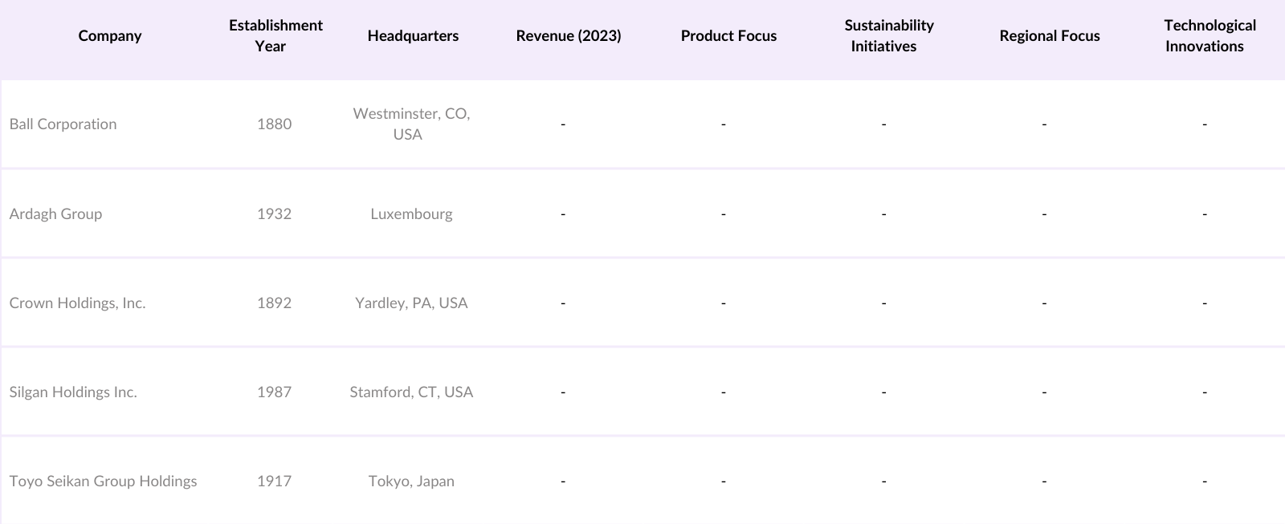Click the 1880 establishment year cell
This screenshot has width=1285, height=524.
click(x=274, y=124)
